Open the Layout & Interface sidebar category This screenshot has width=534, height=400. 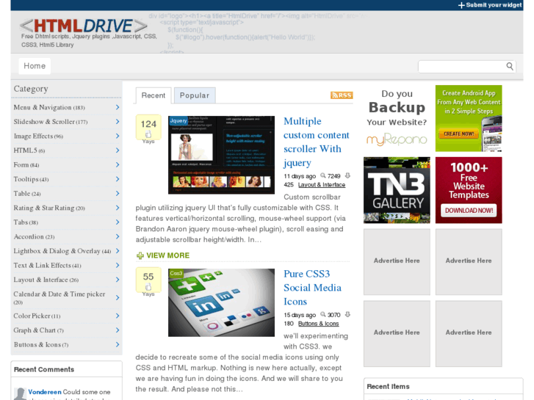[x=46, y=280]
